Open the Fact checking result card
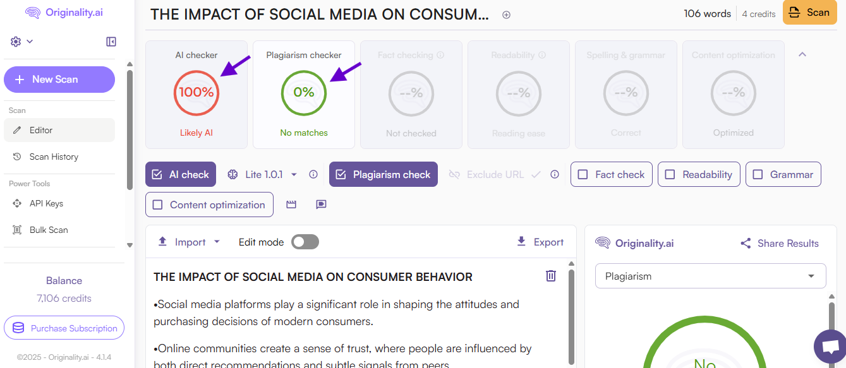Image resolution: width=846 pixels, height=368 pixels. click(411, 95)
